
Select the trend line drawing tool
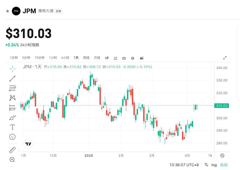[12, 78]
